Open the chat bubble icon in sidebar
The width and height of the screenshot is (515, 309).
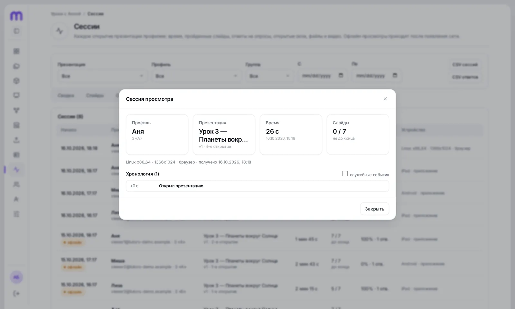point(16,66)
